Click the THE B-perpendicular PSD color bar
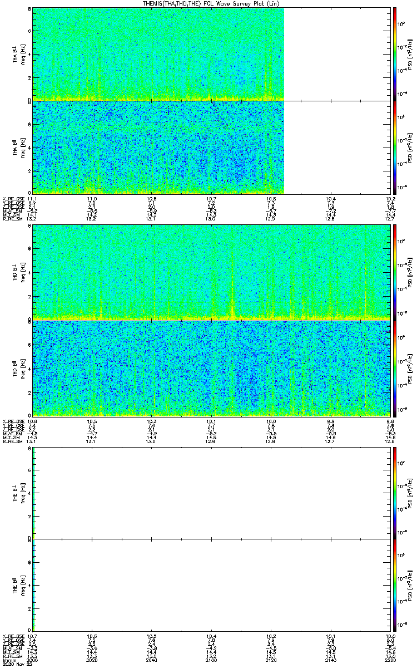Image resolution: width=417 pixels, height=668 pixels. coord(395,492)
